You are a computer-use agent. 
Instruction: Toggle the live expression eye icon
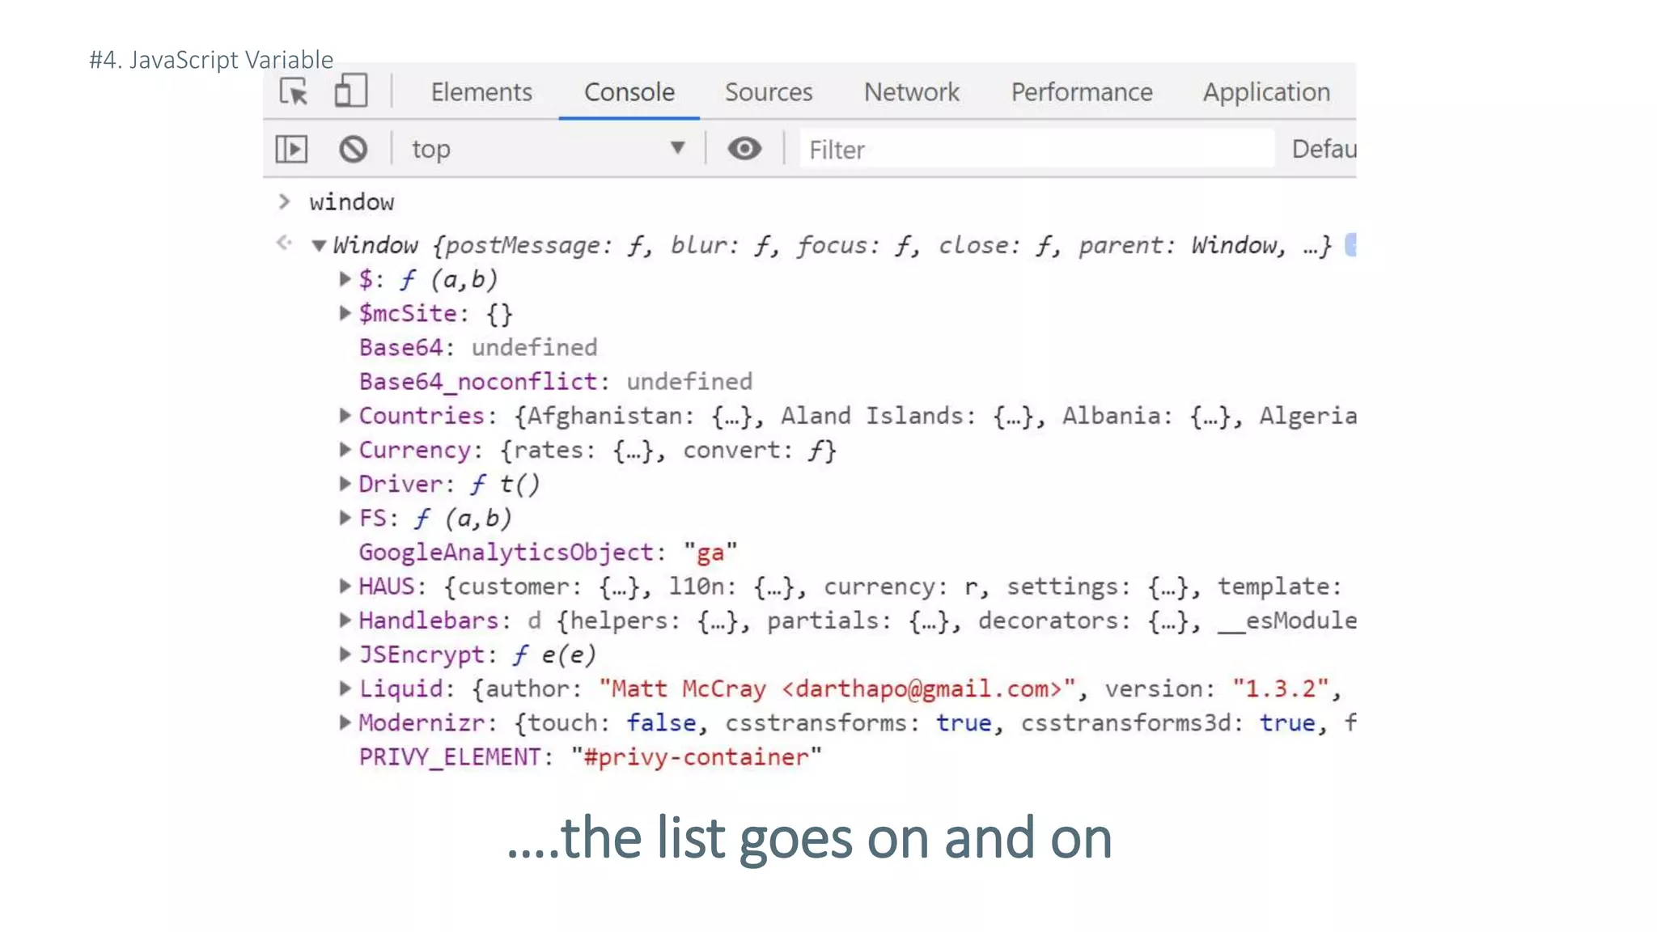[x=744, y=149]
